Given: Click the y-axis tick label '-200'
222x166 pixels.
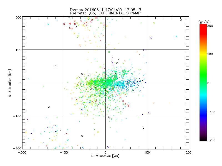Looking at the screenshot, I should 17,148.
